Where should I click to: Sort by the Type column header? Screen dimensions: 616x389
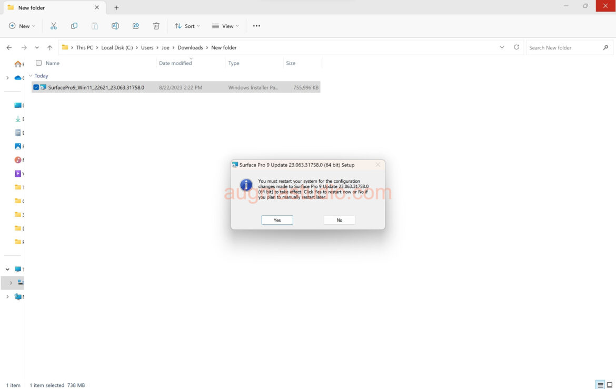pyautogui.click(x=234, y=63)
